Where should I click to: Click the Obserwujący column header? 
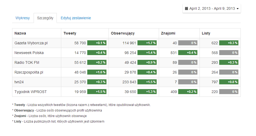(x=123, y=33)
